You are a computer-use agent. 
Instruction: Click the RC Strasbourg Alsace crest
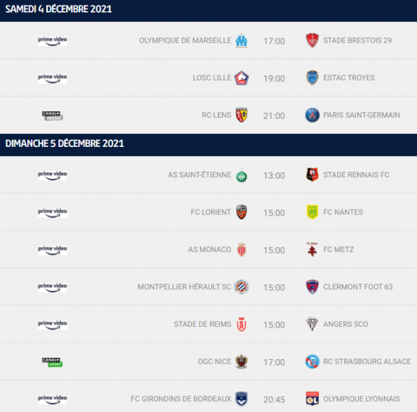click(x=313, y=361)
